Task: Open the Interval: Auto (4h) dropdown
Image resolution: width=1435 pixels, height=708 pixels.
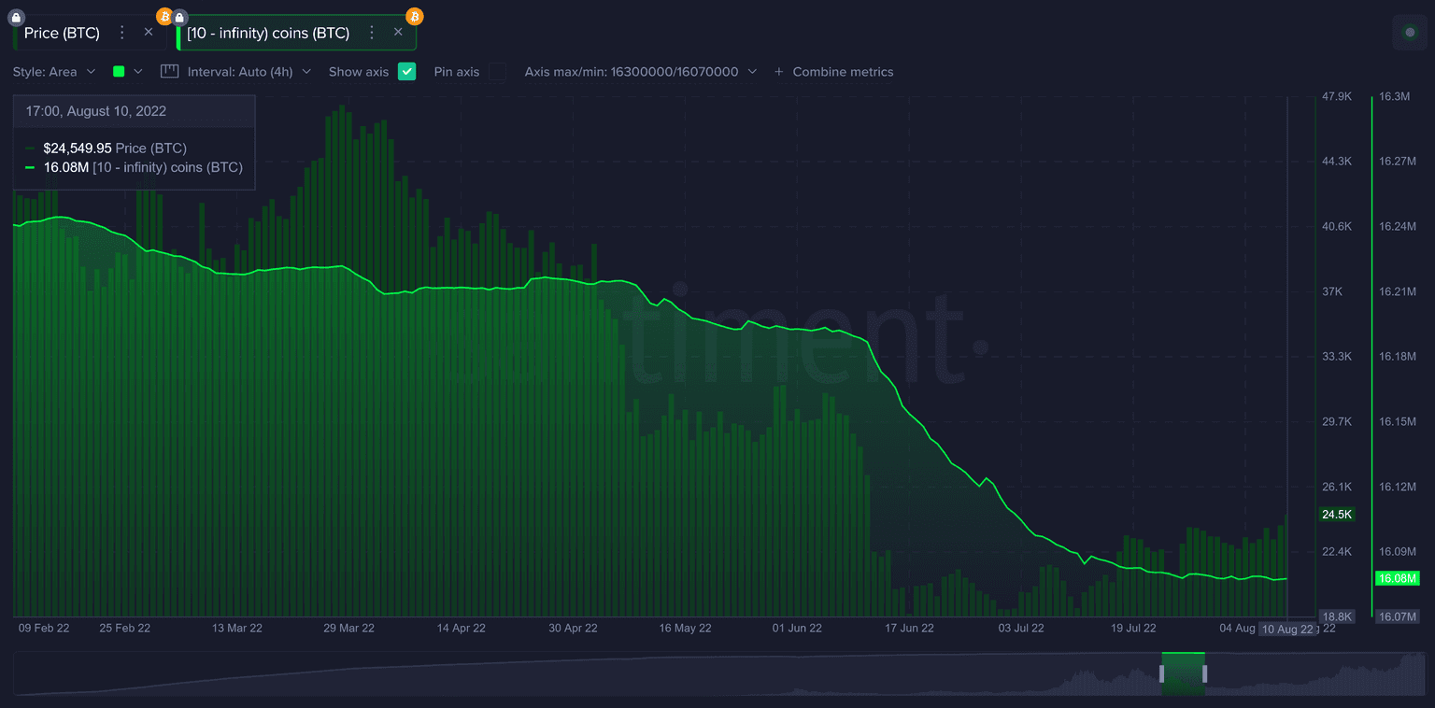Action: click(249, 72)
